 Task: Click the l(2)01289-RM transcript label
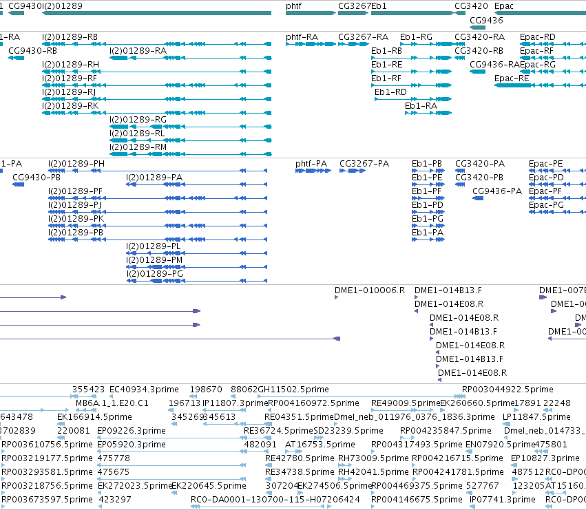tap(138, 147)
